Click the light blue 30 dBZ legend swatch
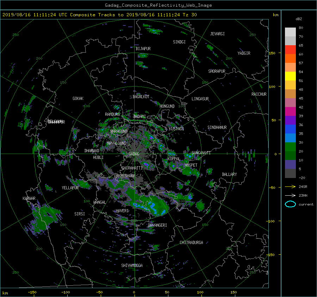Viewport: 317px width, 297px height. [290, 138]
